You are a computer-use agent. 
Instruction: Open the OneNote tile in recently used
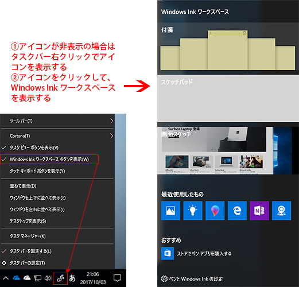[259, 211]
